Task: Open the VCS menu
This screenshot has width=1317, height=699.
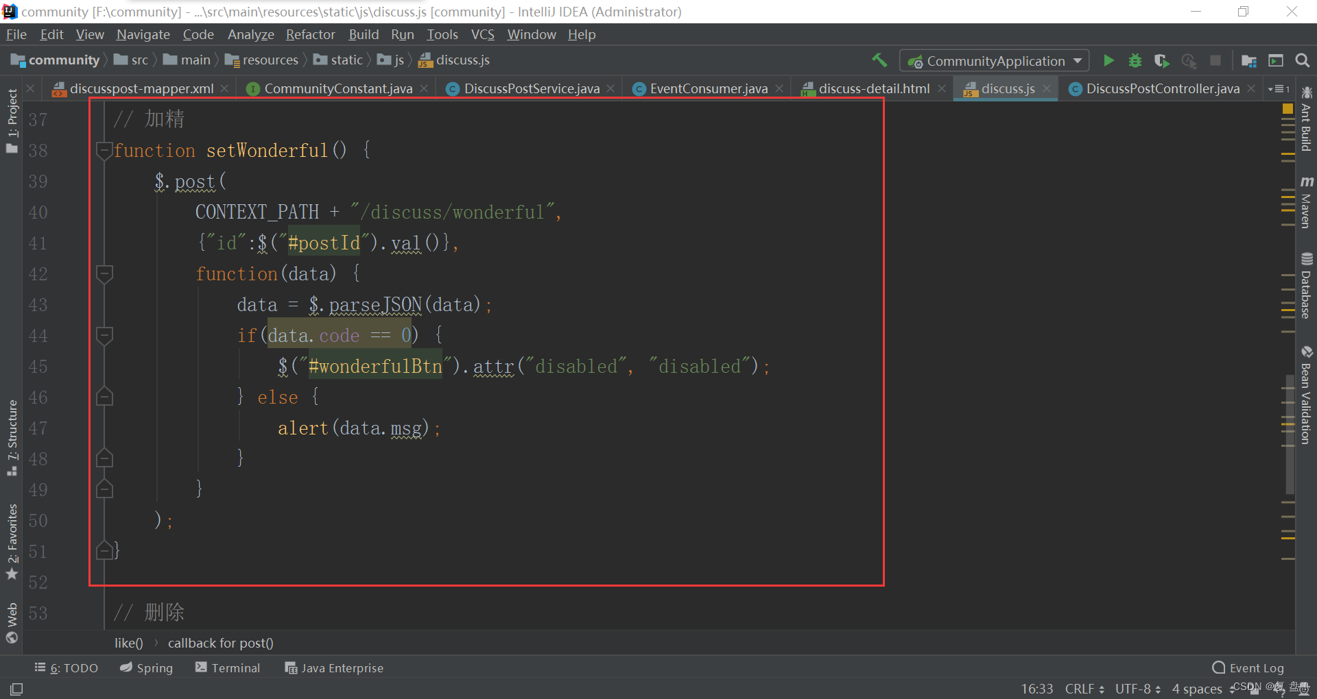Action: [483, 34]
